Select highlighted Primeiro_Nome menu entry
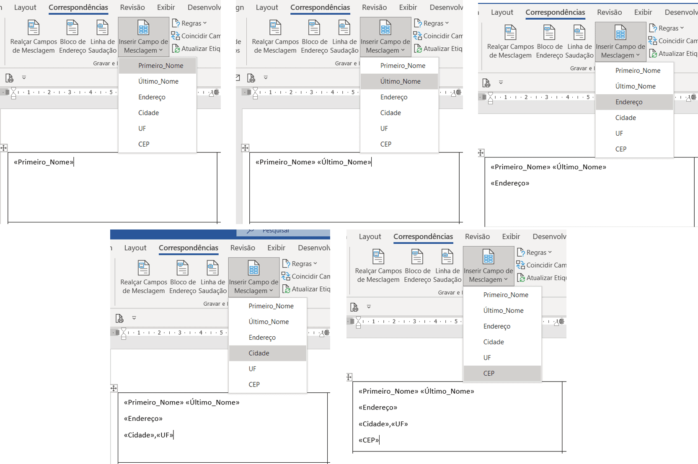This screenshot has height=464, width=698. click(x=158, y=66)
